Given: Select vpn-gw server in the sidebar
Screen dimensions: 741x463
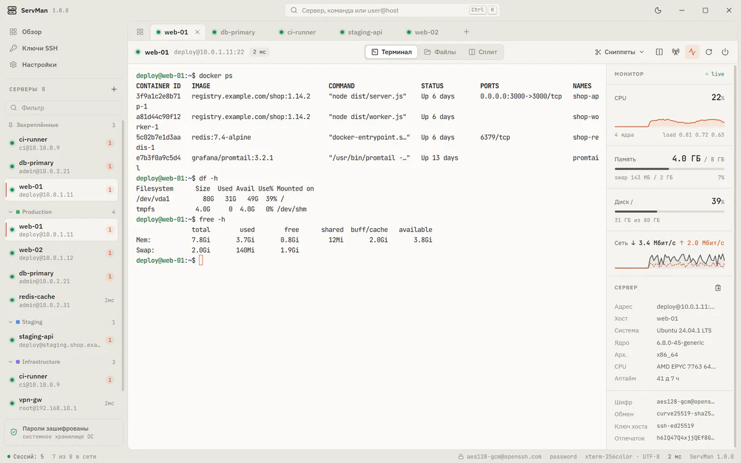Looking at the screenshot, I should point(62,404).
